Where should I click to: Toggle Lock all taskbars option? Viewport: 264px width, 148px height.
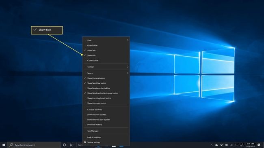pos(106,137)
